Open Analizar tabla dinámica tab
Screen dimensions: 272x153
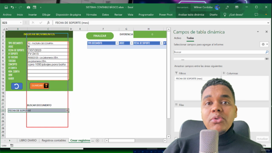pyautogui.click(x=191, y=15)
